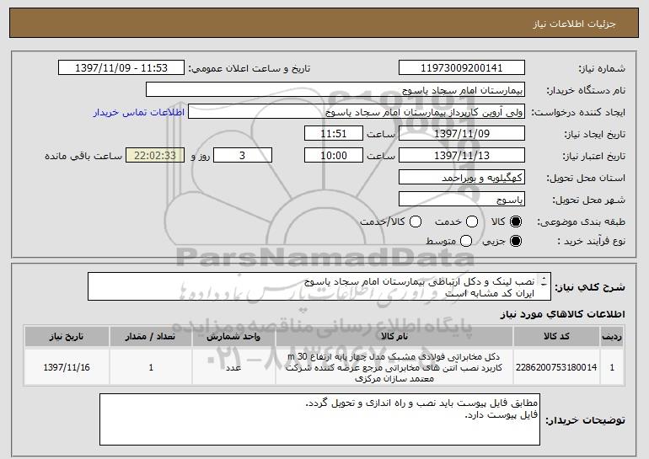Click the validity time 10:00 field
Screen dimensions: 649x459
pyautogui.click(x=334, y=156)
